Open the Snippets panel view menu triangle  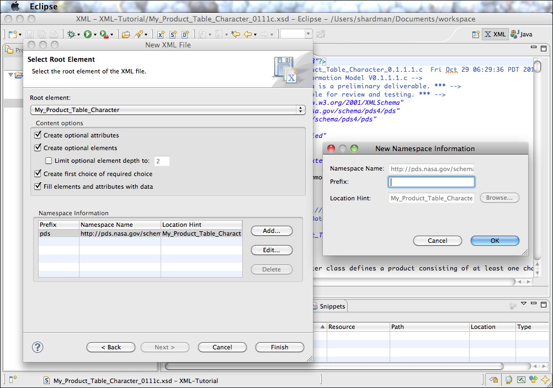coord(524,304)
